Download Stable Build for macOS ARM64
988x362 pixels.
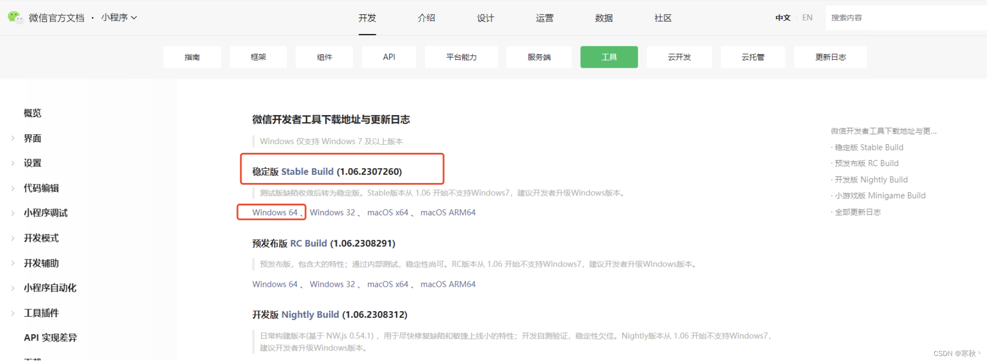pyautogui.click(x=448, y=212)
